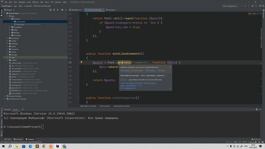Open Add Configuration dropdown

pos(230,6)
